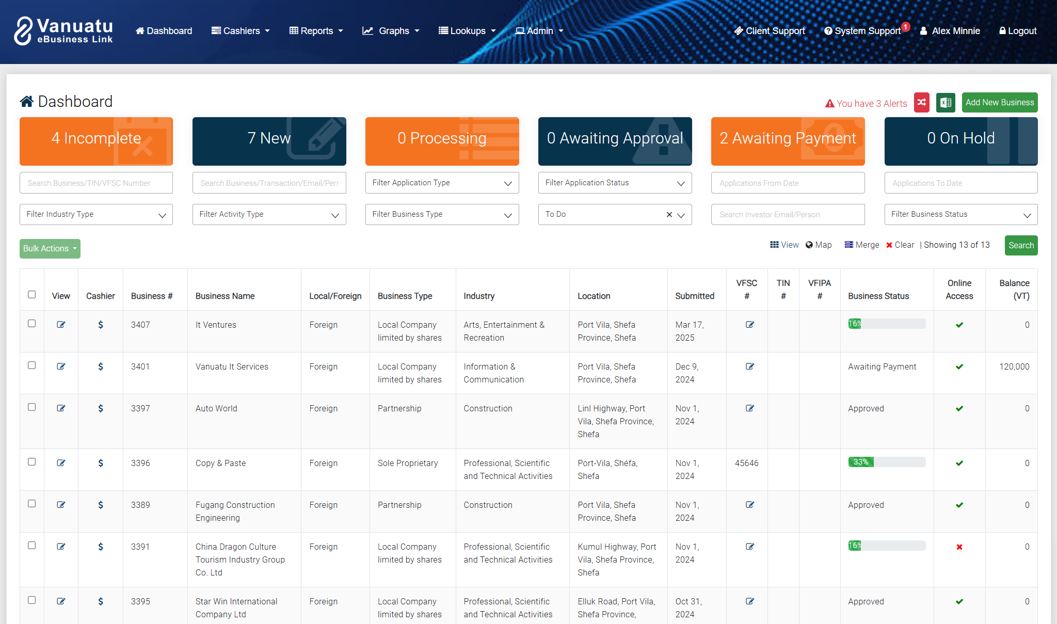Click the 33% progress bar for Copy & Paste
This screenshot has width=1057, height=624.
coord(886,462)
